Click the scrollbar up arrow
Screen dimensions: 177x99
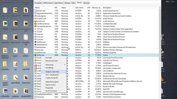coord(160,7)
